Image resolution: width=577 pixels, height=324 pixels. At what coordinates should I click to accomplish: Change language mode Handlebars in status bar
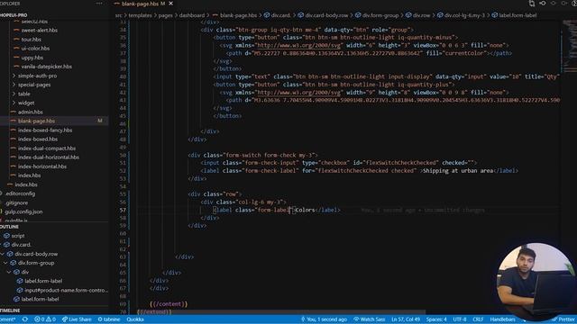pyautogui.click(x=503, y=319)
